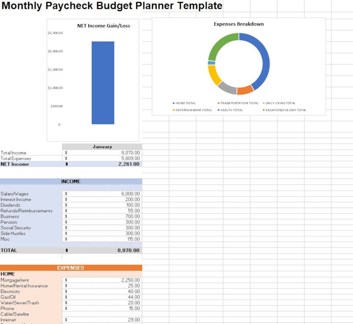Select the Expenses Breakdown chart title
The image size is (353, 324).
point(239,24)
